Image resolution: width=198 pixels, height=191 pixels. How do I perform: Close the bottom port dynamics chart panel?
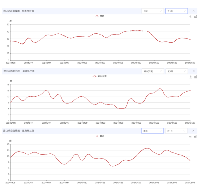[x=193, y=131]
